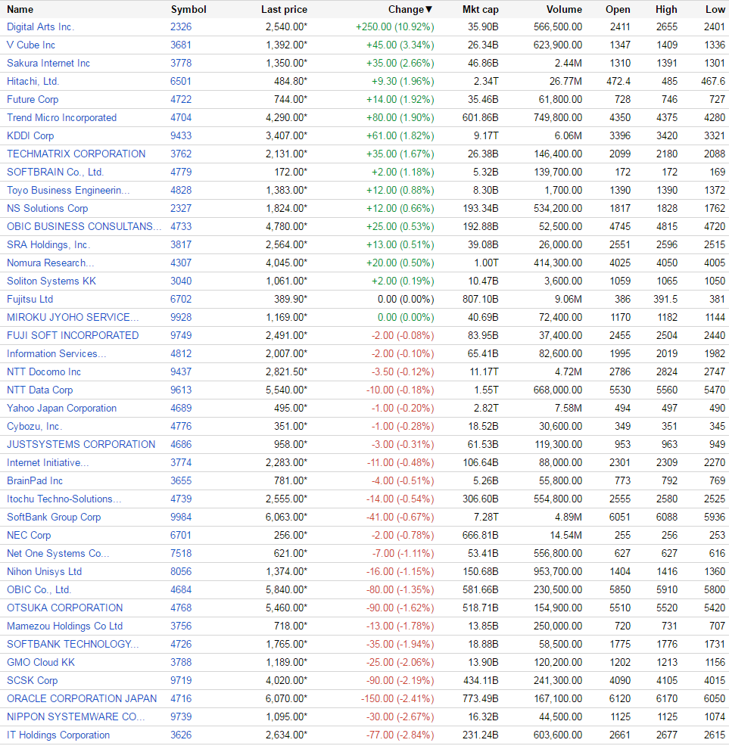
Task: Click the Open column header
Action: click(618, 9)
